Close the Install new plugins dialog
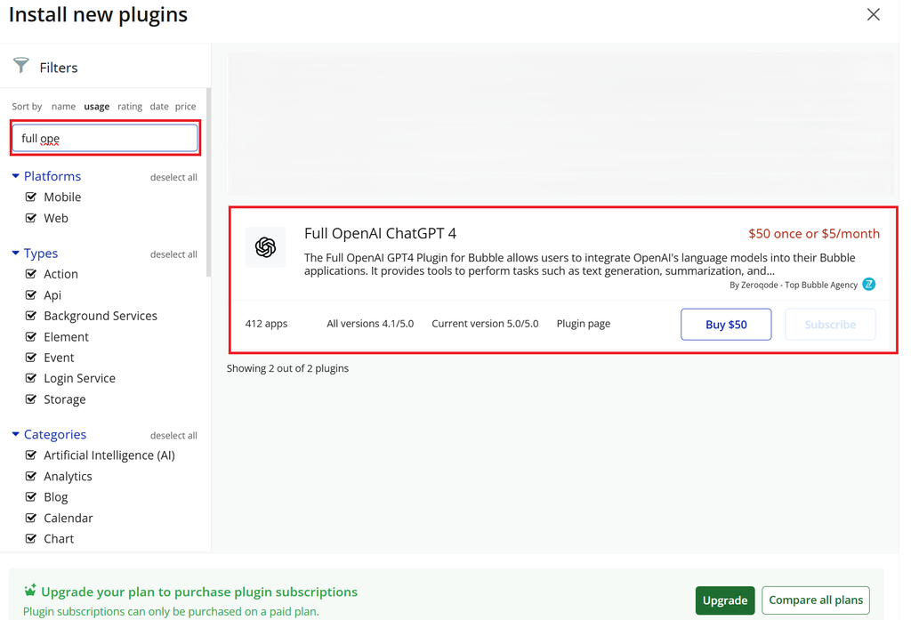This screenshot has height=620, width=911. (x=873, y=15)
